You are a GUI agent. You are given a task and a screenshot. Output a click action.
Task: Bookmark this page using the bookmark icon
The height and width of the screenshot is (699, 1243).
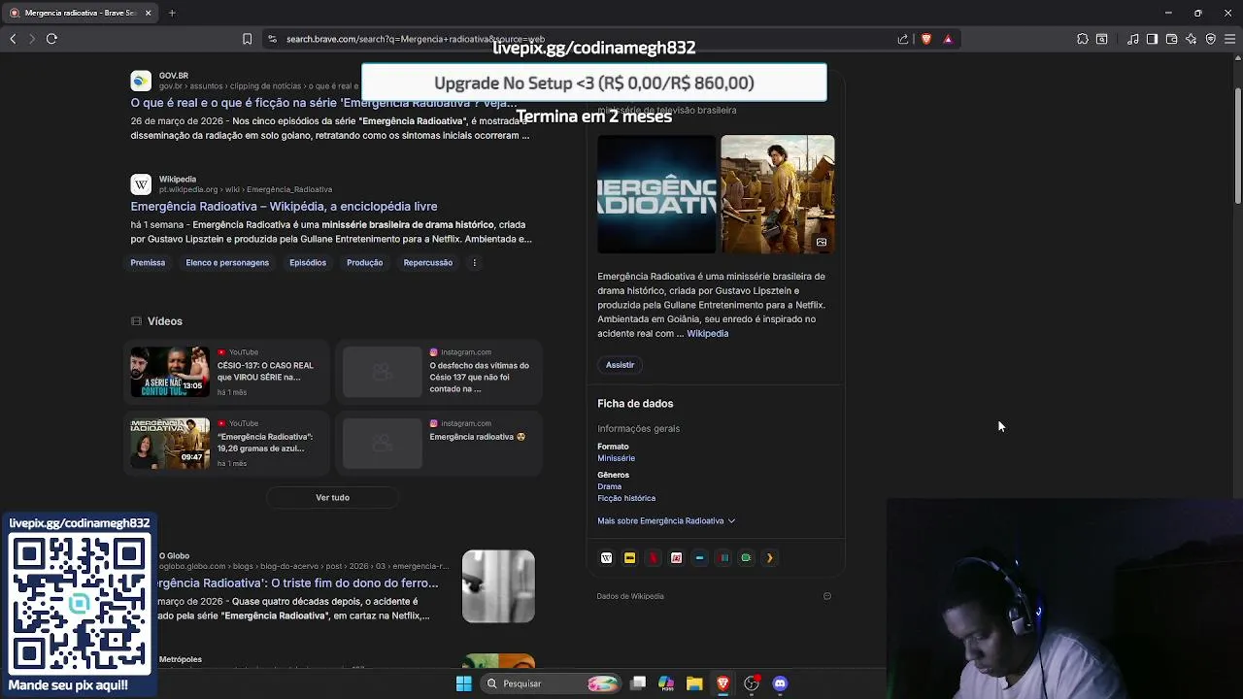[247, 39]
